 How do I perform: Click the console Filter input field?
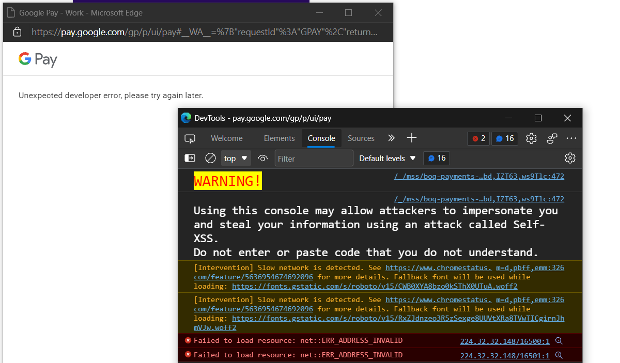314,158
